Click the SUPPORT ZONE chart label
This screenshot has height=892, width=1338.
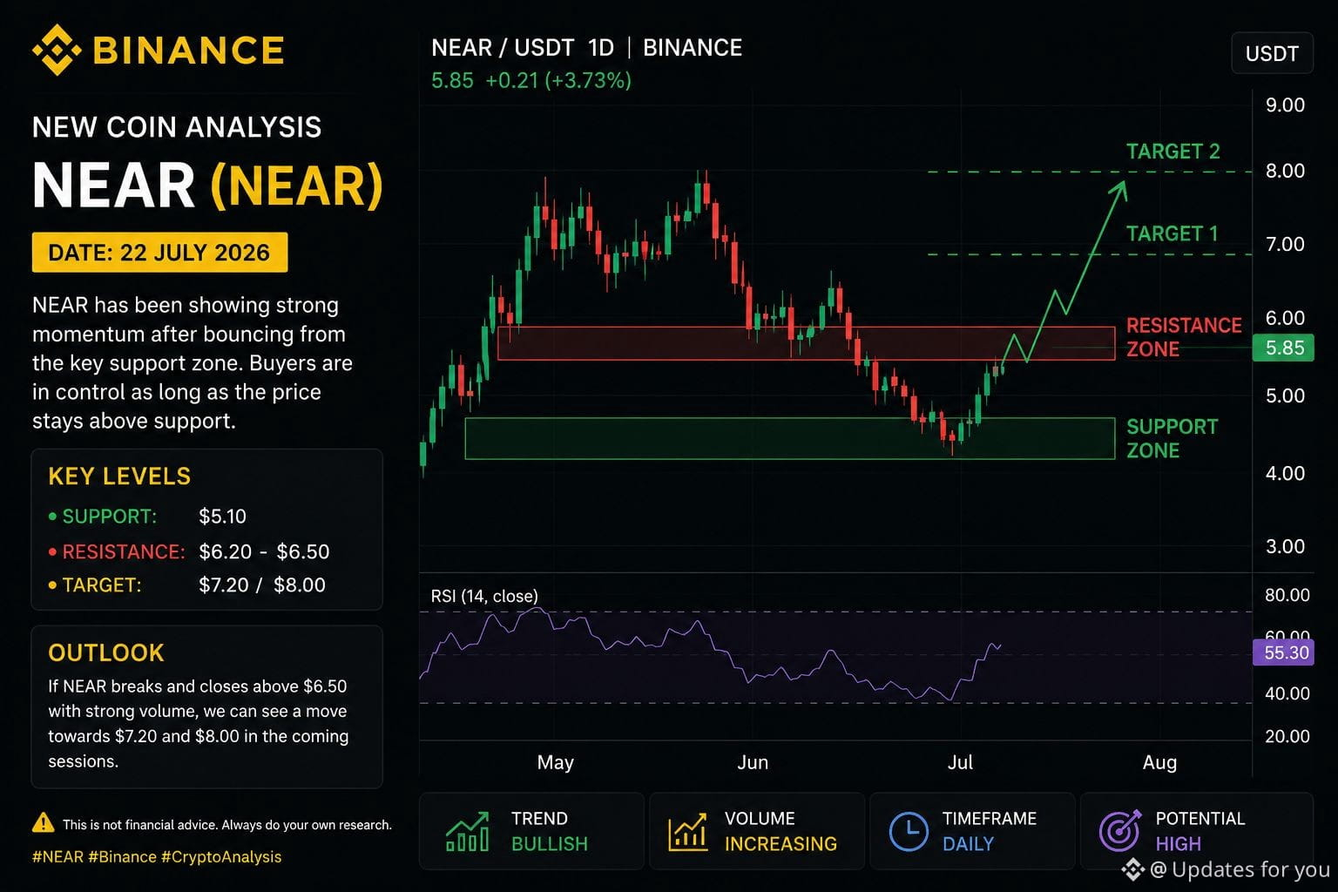(1172, 438)
